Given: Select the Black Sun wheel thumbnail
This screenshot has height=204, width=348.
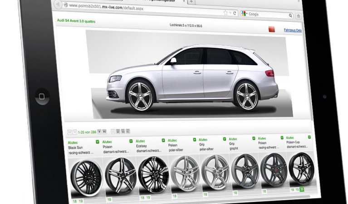Looking at the screenshot, I should [x=87, y=178].
